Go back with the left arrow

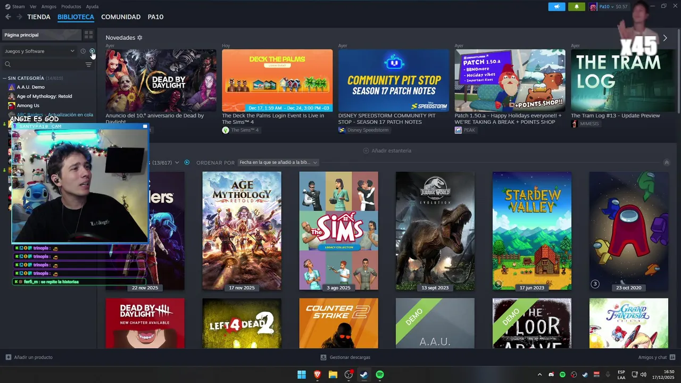(x=8, y=17)
